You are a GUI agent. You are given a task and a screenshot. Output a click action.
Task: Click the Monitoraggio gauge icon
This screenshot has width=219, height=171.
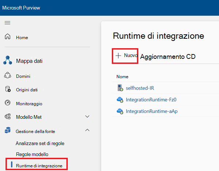[x=8, y=102]
